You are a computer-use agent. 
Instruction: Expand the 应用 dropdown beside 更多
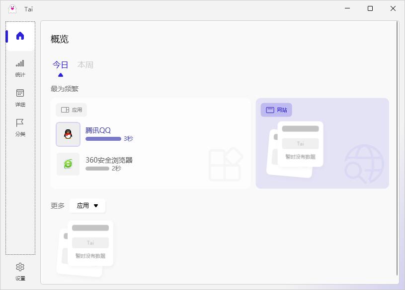(x=87, y=206)
